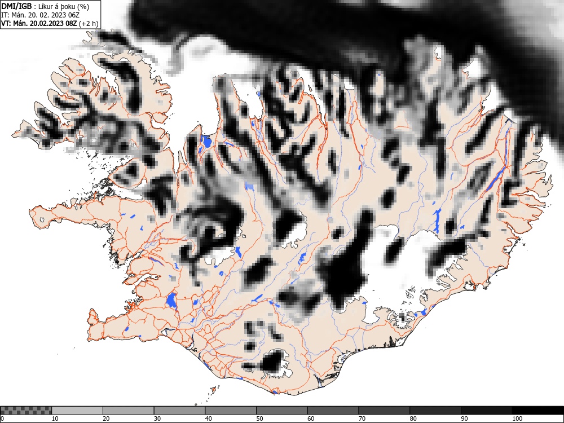564x423 pixels.
Task: Pick the 20–30 gray legend swatch
Action: click(x=129, y=411)
